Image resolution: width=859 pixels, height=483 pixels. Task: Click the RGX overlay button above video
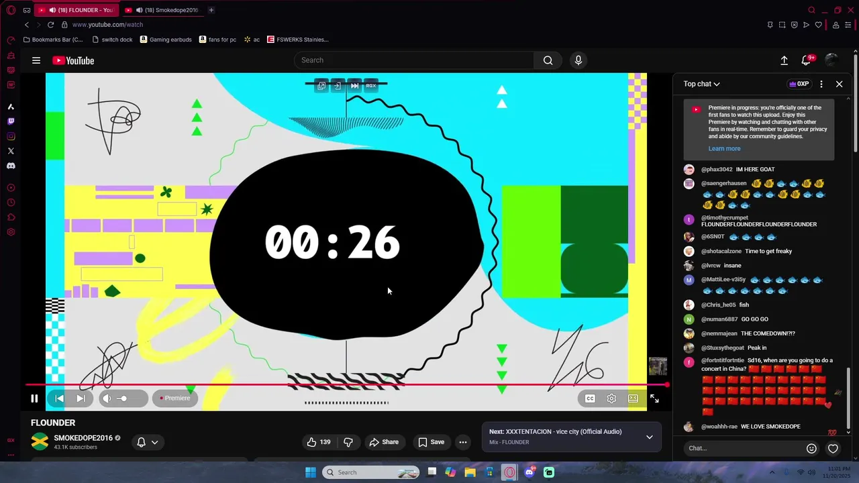tap(370, 86)
